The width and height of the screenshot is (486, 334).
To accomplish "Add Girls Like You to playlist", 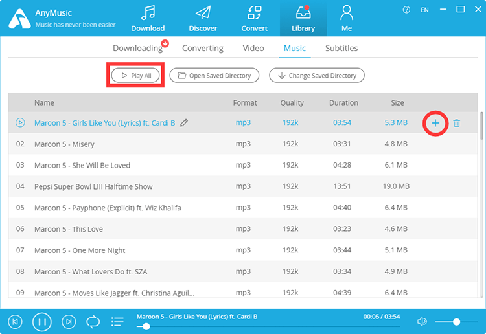I will pos(435,123).
